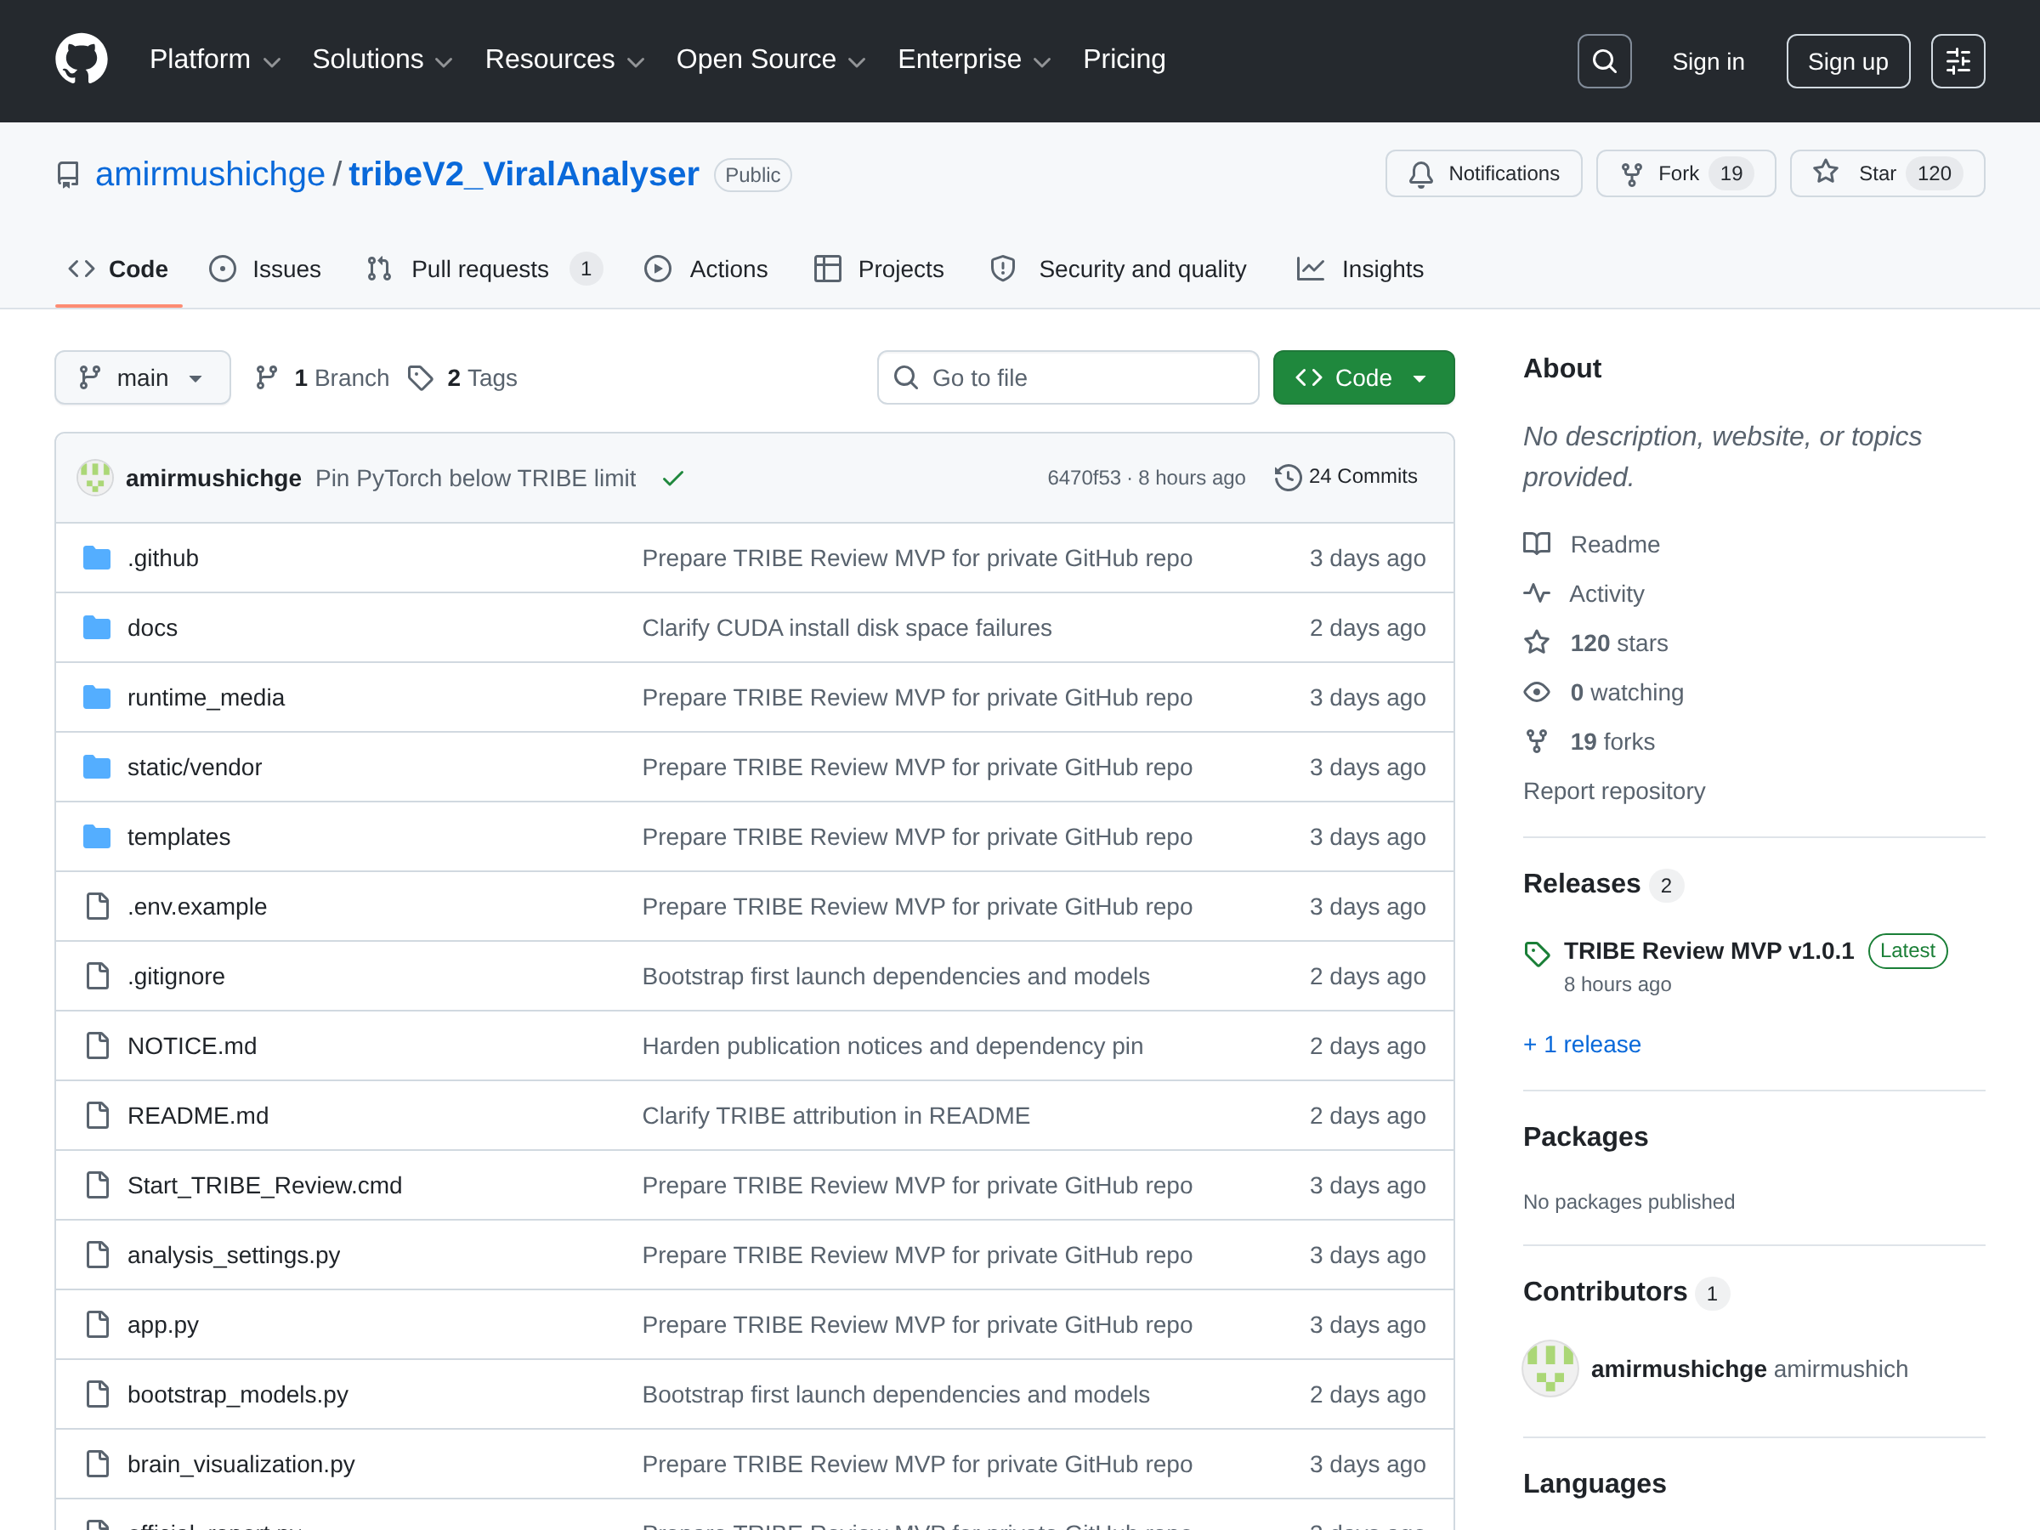Star the tribeV2_ViralAnalyser repository
Screen dimensions: 2040x1530
click(1887, 173)
